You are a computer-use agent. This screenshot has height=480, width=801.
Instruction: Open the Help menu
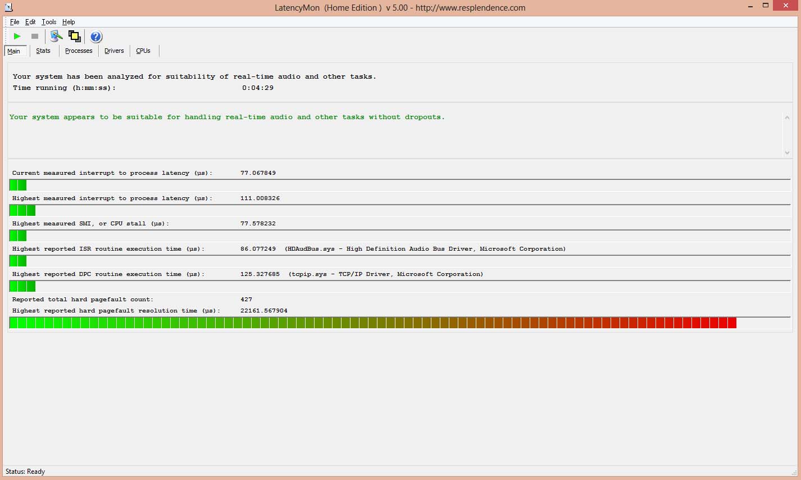click(x=69, y=22)
